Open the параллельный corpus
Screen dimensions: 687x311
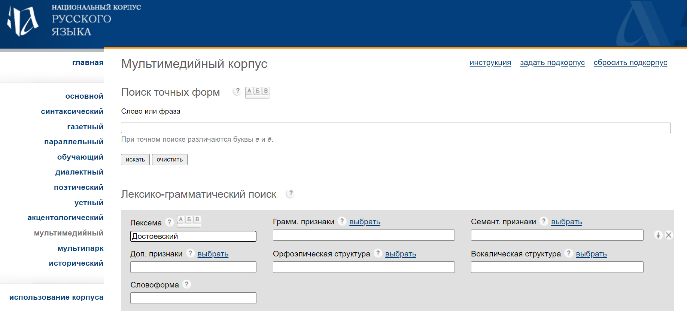[x=73, y=142]
